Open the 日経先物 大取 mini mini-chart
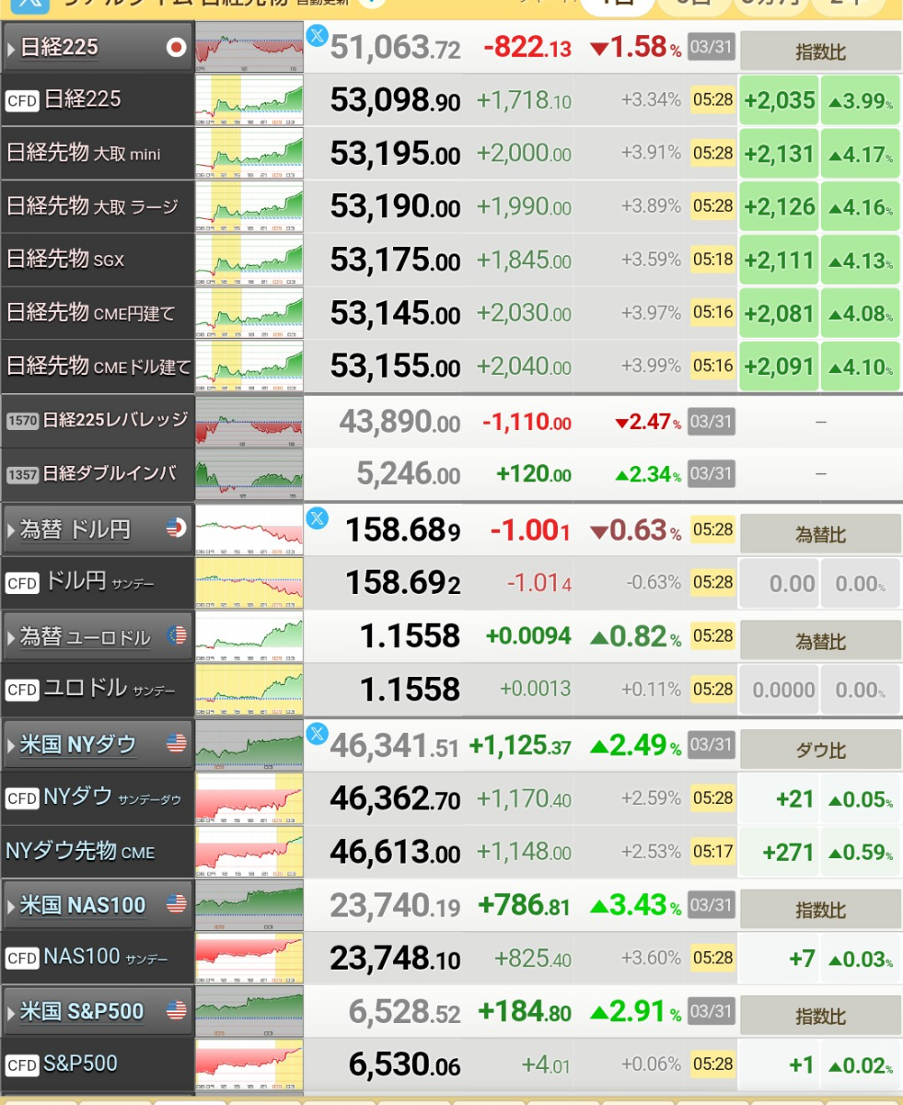This screenshot has height=1105, width=903. pyautogui.click(x=249, y=153)
